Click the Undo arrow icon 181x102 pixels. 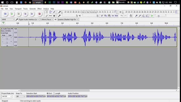122,16
